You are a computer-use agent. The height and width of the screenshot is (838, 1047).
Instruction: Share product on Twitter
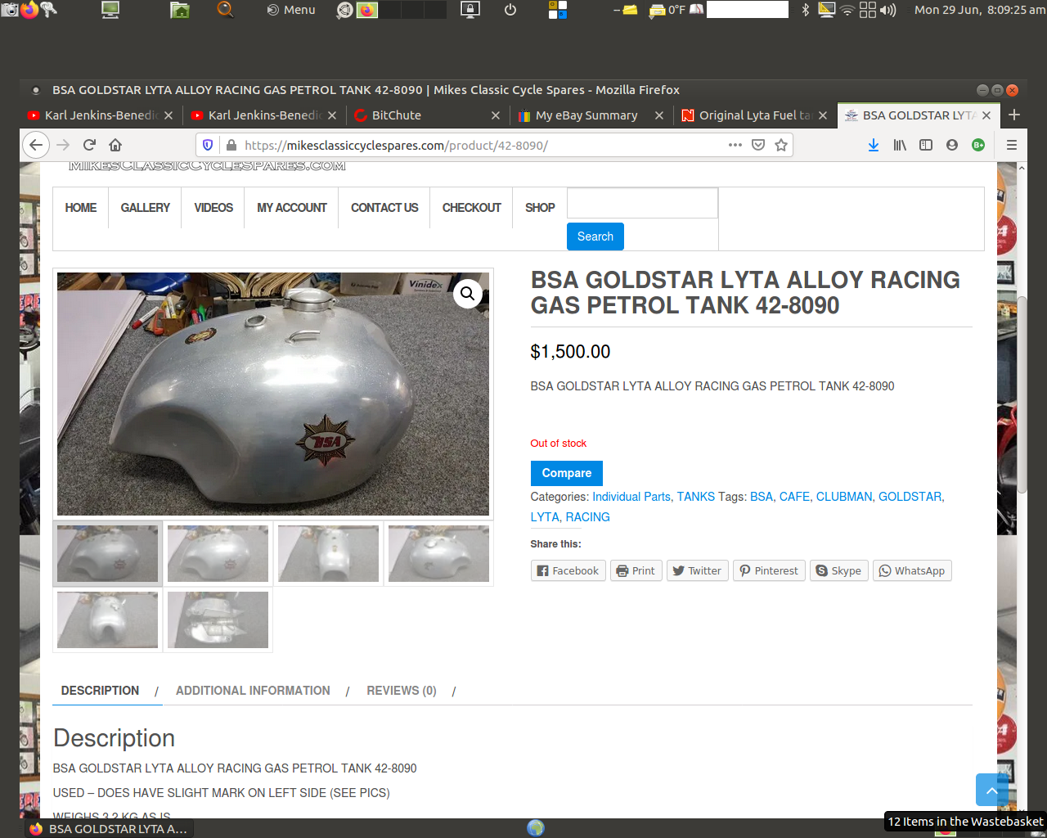(x=697, y=571)
